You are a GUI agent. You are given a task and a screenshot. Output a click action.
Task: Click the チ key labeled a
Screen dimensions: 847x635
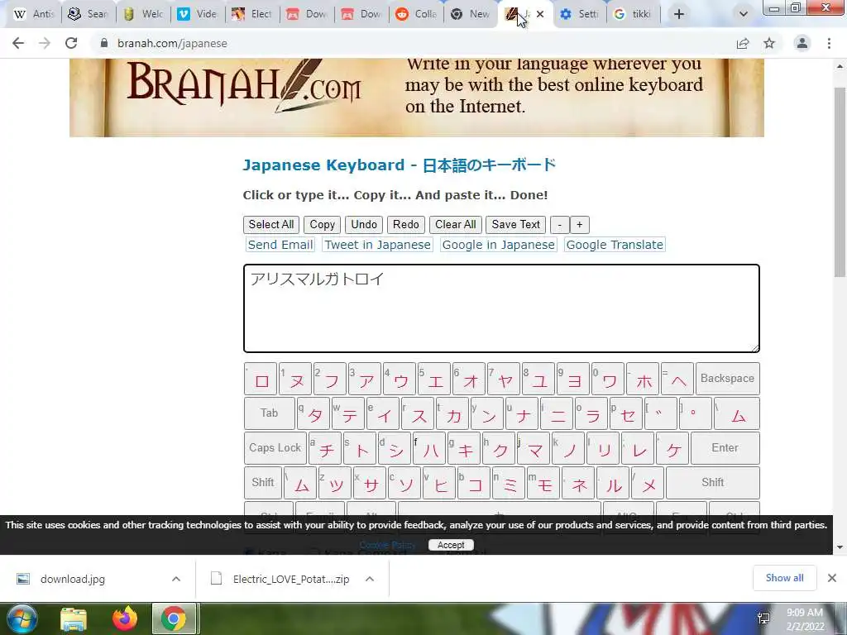pyautogui.click(x=324, y=447)
